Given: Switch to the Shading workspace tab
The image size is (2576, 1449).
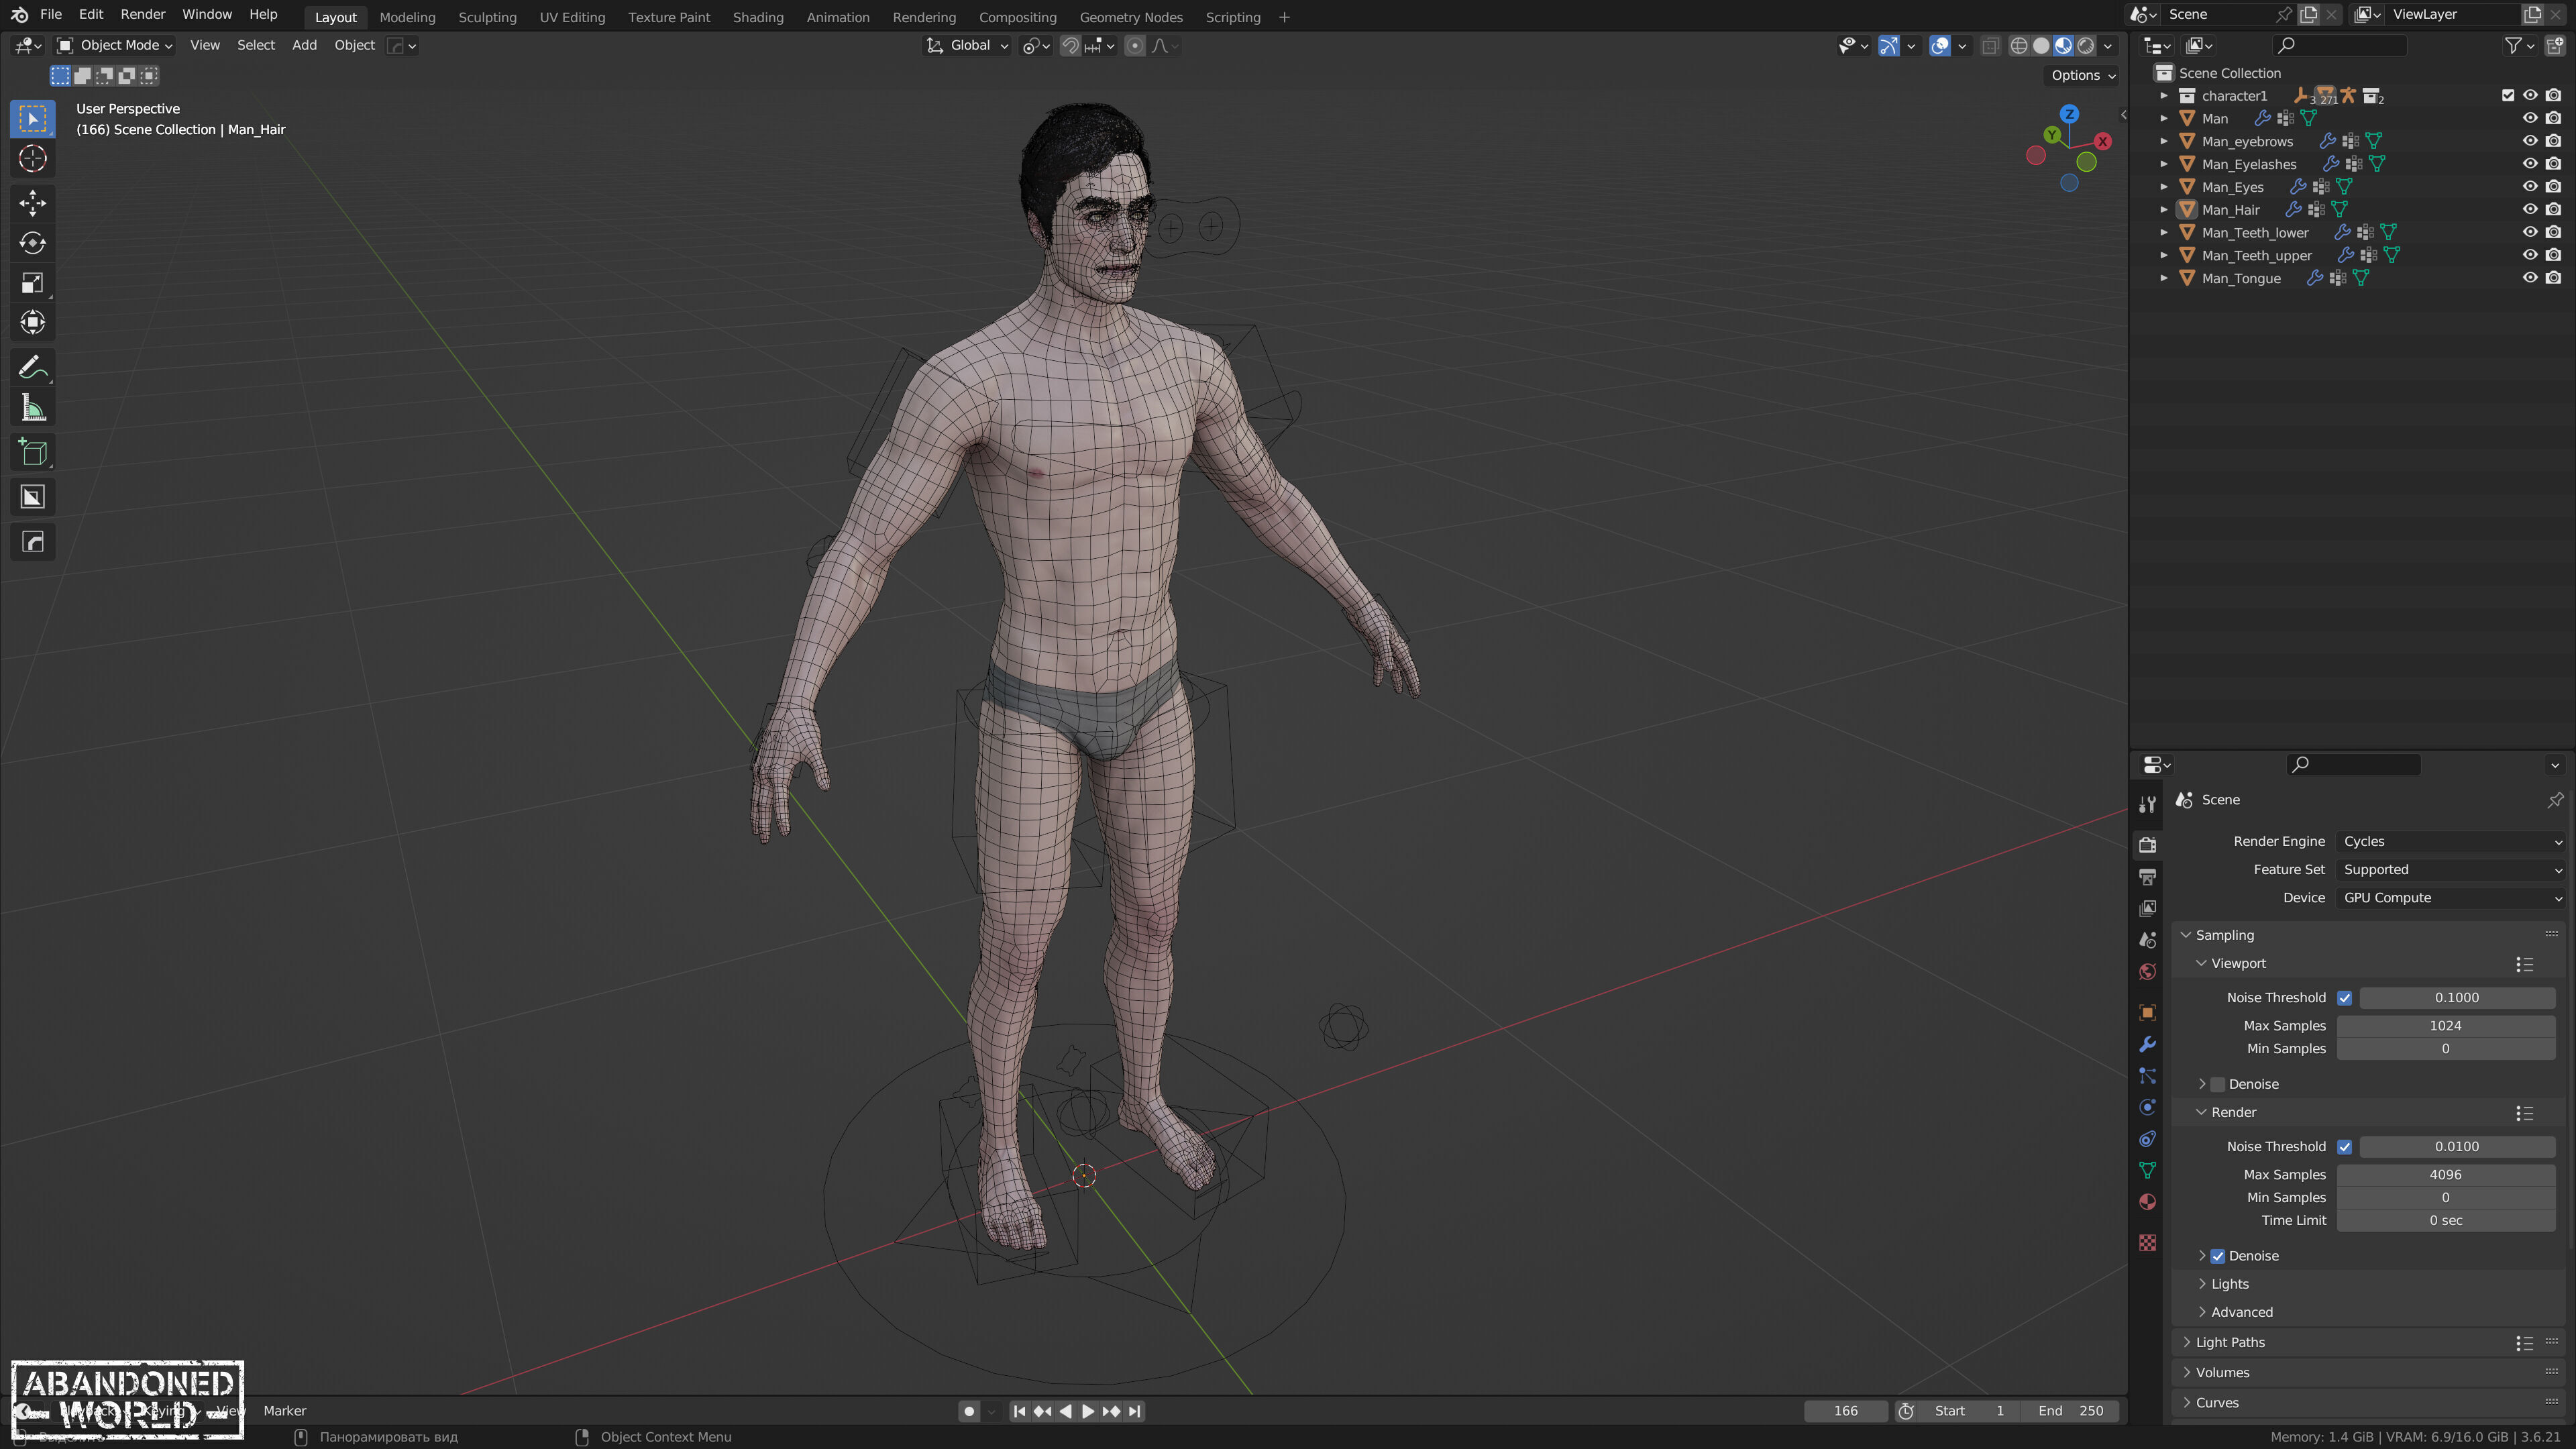Looking at the screenshot, I should pos(757,17).
